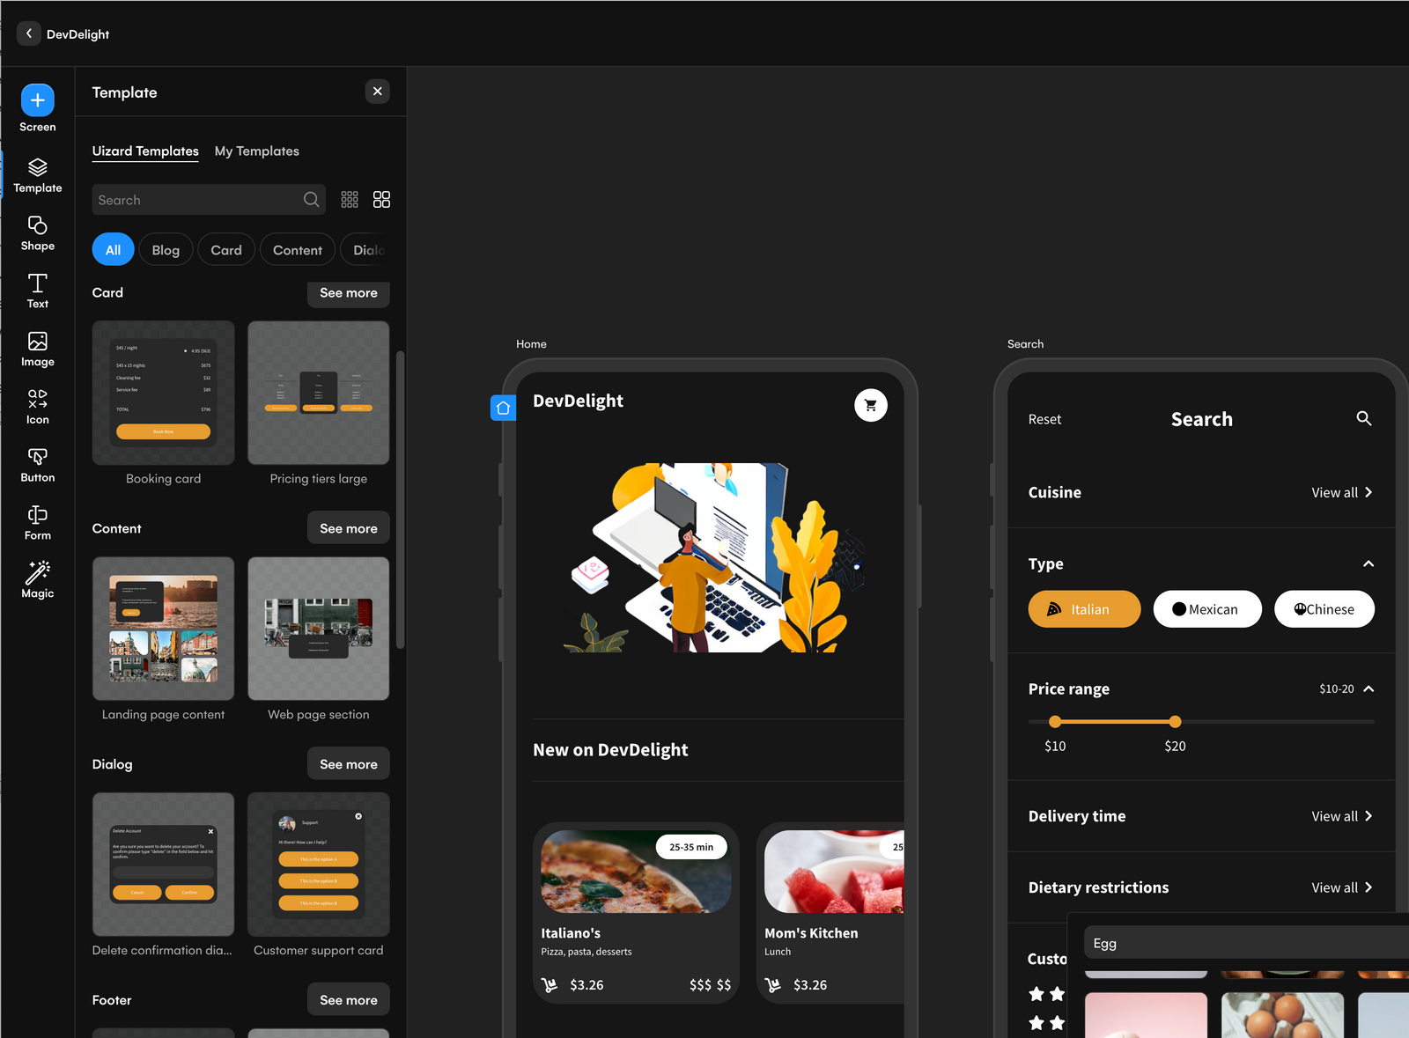The height and width of the screenshot is (1038, 1409).
Task: Select the Text tool
Action: (37, 291)
